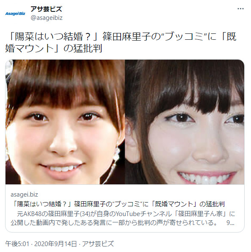The height and width of the screenshot is (252, 251).
Task: Click the 午後5:01 timestamp
Action: click(x=17, y=244)
